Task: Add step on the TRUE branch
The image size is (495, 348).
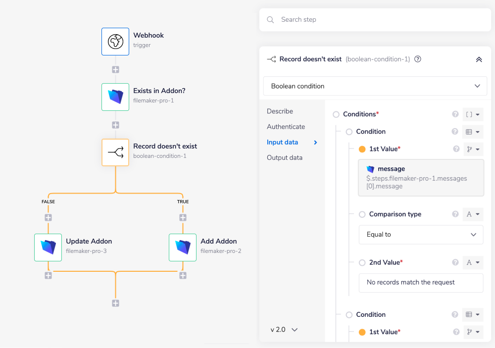Action: pos(183,217)
